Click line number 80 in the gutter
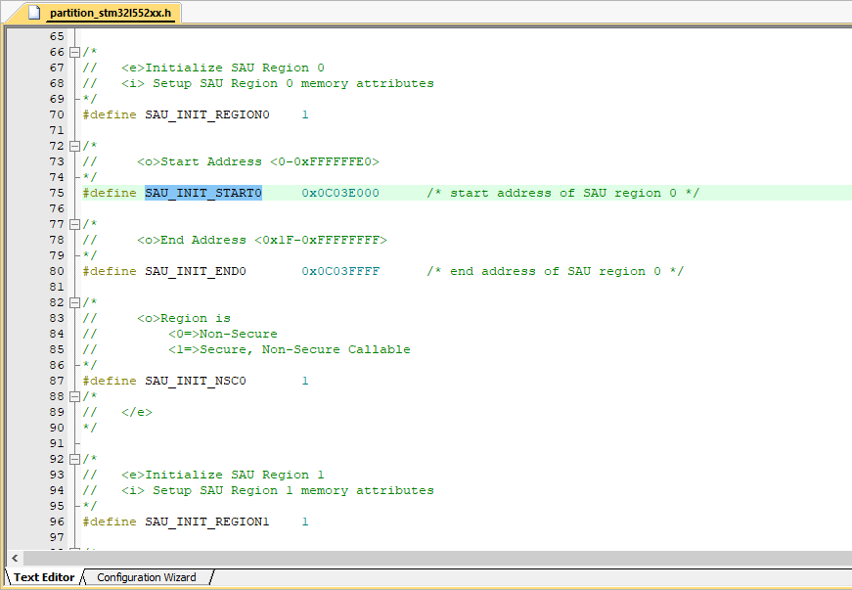 (x=57, y=271)
